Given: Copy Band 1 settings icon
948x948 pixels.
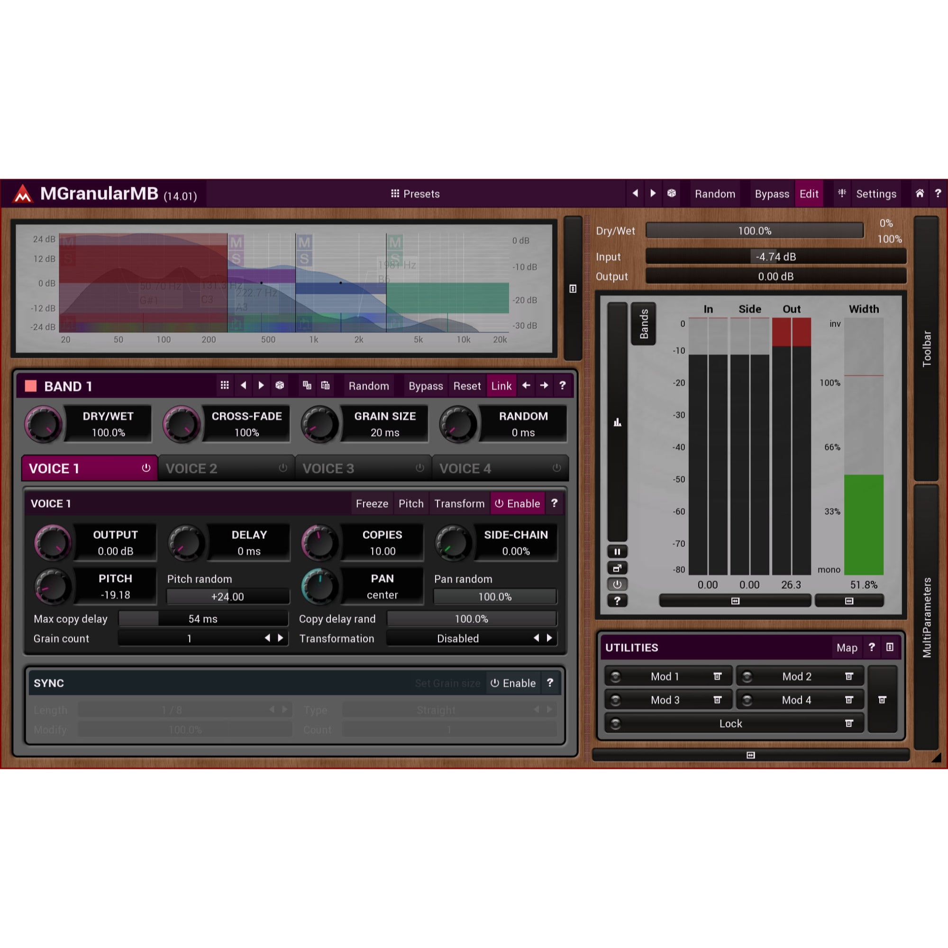Looking at the screenshot, I should click(307, 385).
